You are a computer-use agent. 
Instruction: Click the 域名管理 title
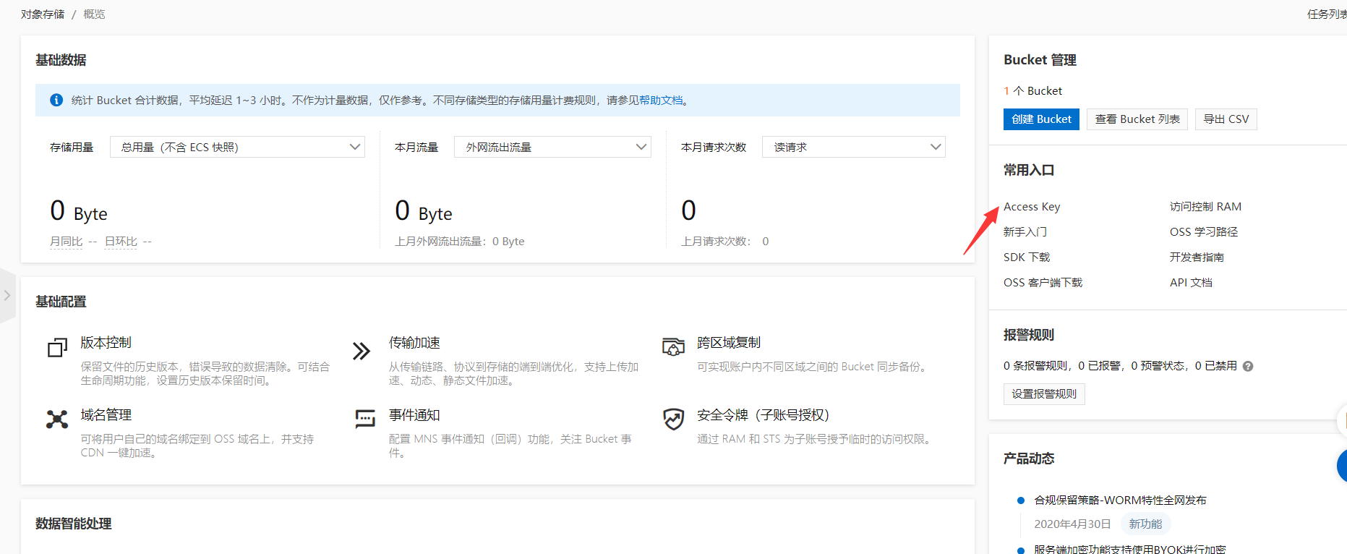tap(106, 415)
